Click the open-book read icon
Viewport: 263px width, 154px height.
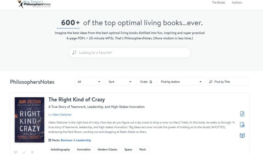(242, 135)
